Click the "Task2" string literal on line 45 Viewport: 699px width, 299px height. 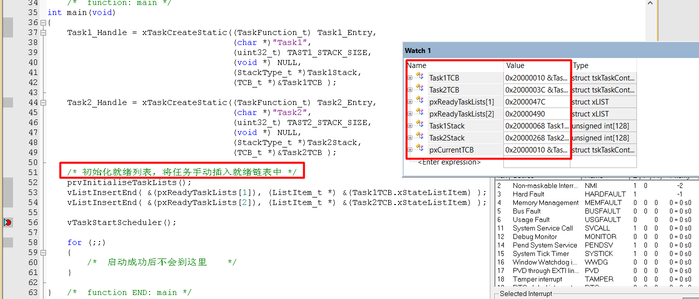[x=289, y=112]
